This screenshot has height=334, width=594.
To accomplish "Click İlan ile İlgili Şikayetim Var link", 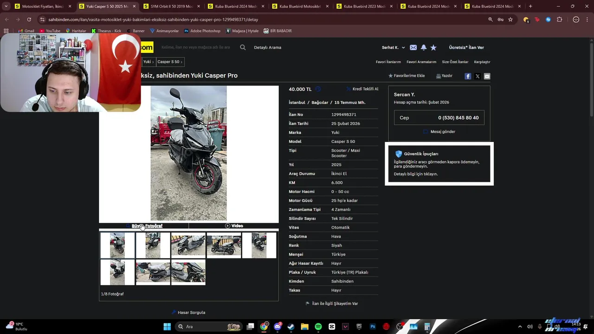I will click(x=331, y=303).
